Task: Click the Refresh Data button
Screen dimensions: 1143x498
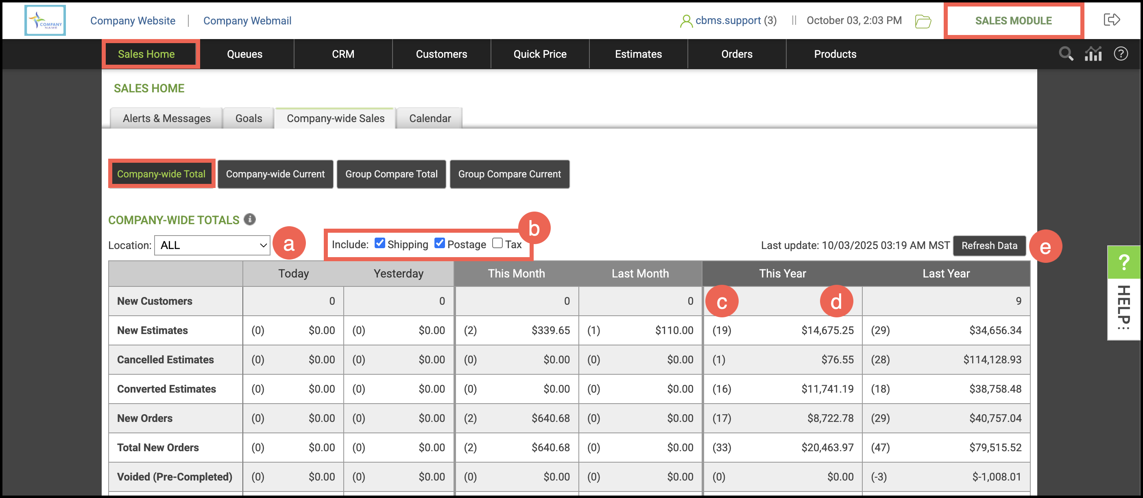Action: coord(989,245)
